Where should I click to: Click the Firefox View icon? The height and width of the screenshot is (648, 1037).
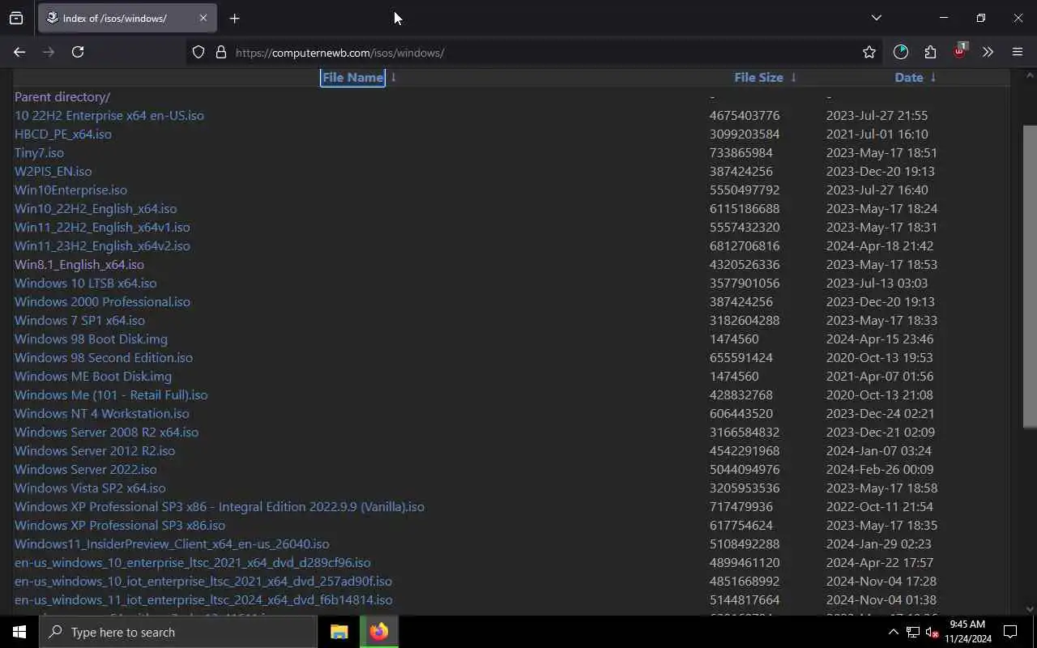pos(16,18)
